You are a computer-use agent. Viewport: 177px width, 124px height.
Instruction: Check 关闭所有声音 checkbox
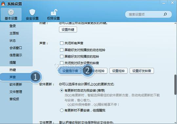click(x=62, y=43)
